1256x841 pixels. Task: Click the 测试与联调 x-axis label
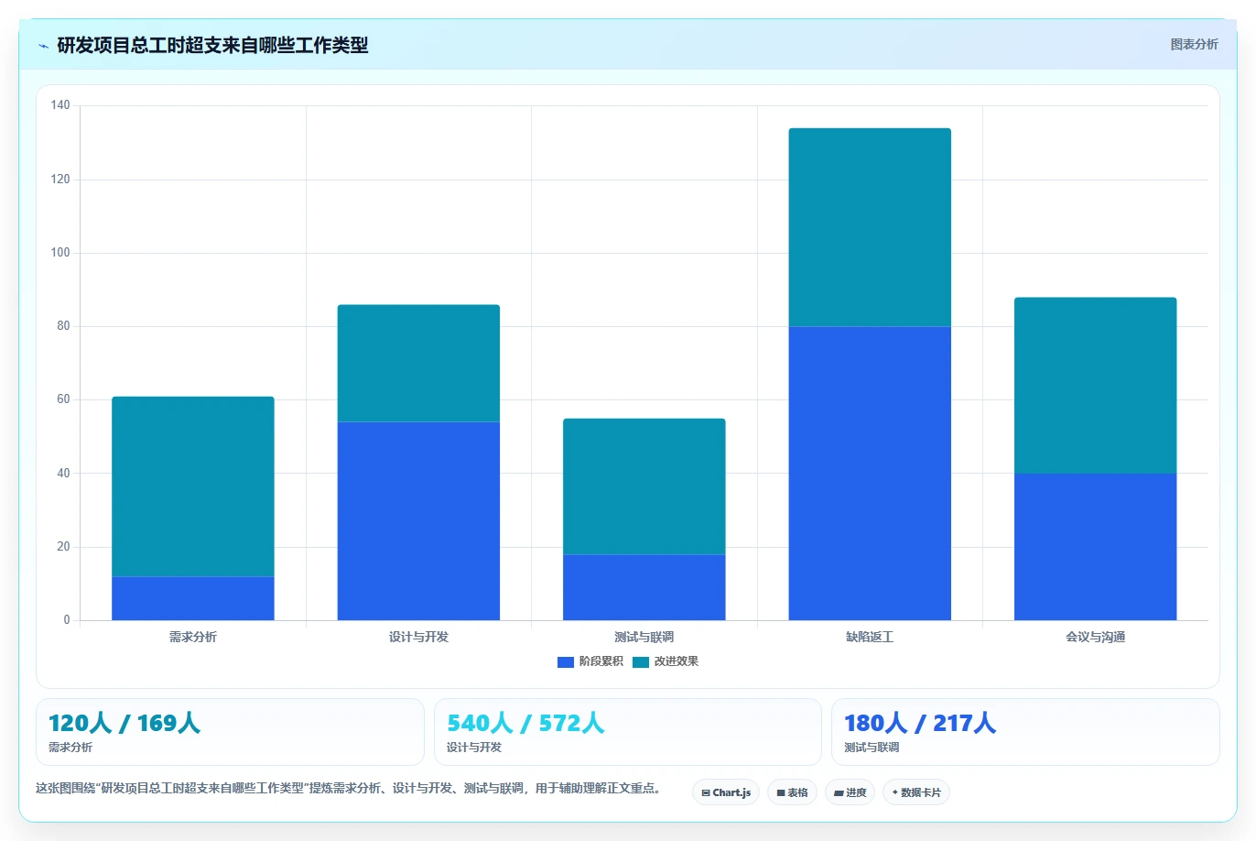click(x=644, y=637)
